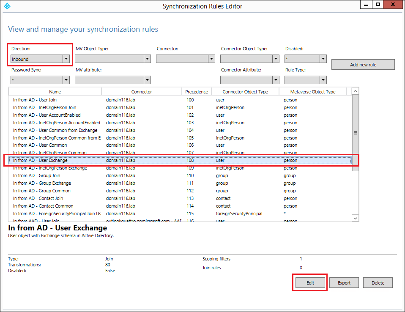Click the Add new rule button
This screenshot has height=312, width=405.
(x=363, y=65)
